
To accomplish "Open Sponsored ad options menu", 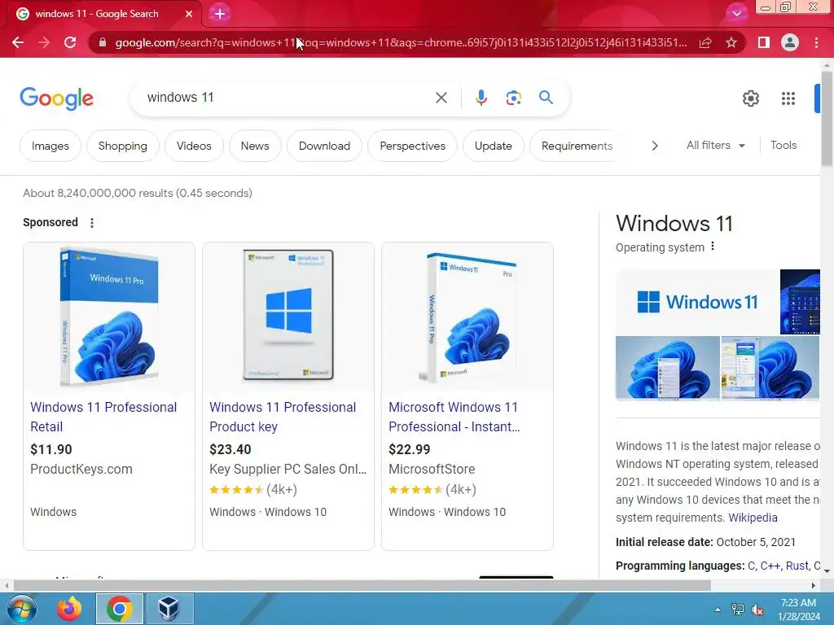I will tap(92, 223).
